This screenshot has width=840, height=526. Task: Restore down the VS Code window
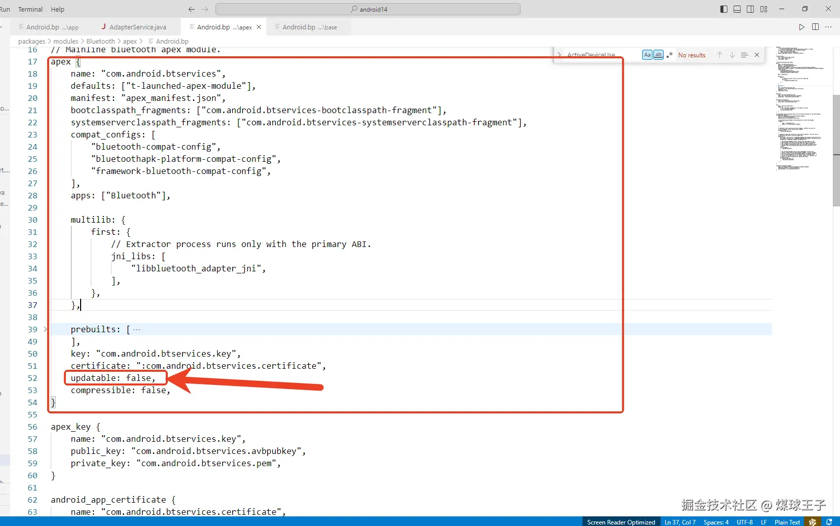[x=805, y=9]
